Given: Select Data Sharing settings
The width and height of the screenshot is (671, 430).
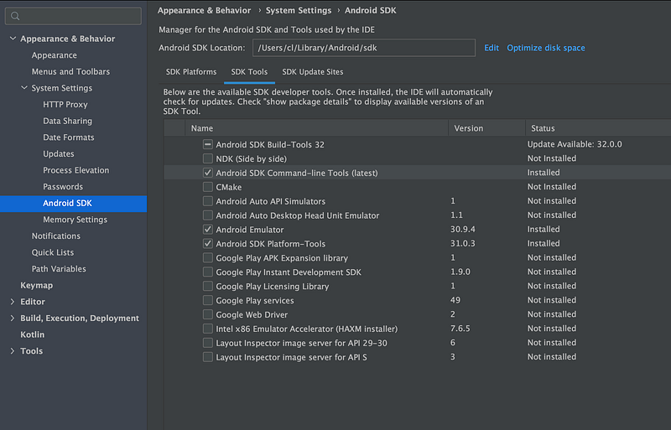Looking at the screenshot, I should [68, 121].
